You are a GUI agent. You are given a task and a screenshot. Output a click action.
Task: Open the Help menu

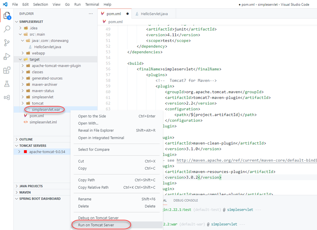(107, 4)
